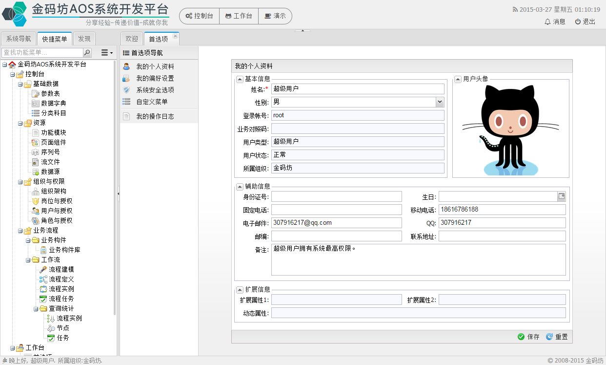
Task: Click the 保存 button
Action: coord(528,337)
